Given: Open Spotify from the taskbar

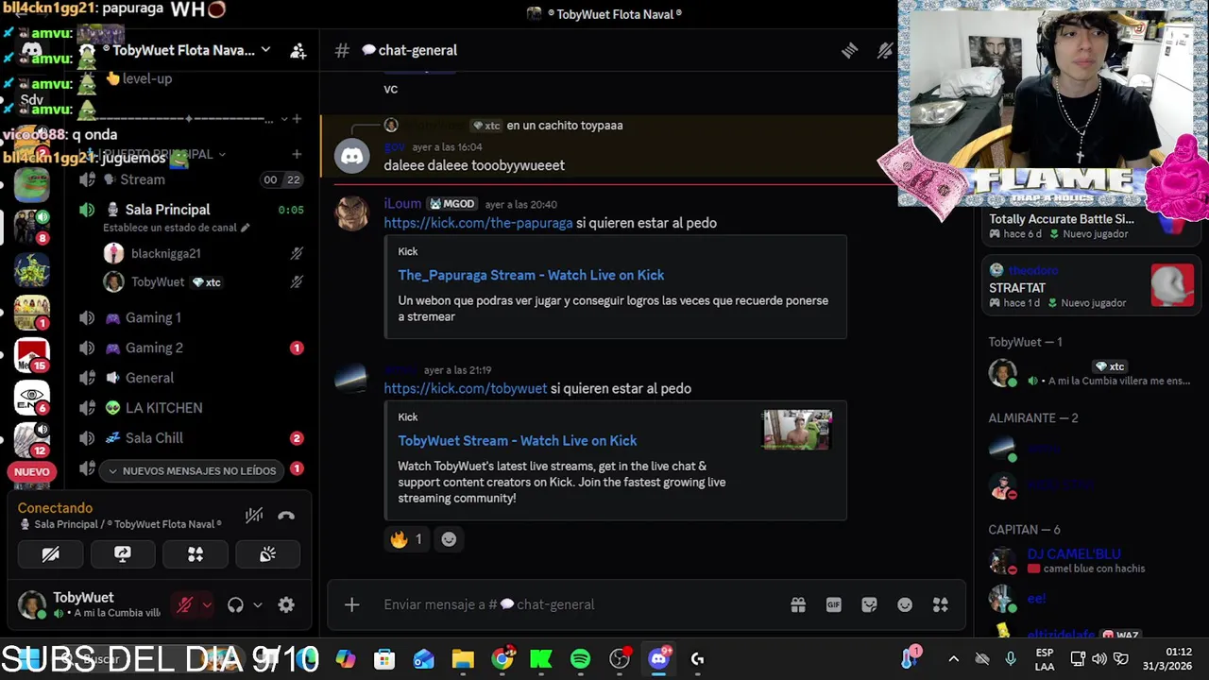Looking at the screenshot, I should click(580, 659).
